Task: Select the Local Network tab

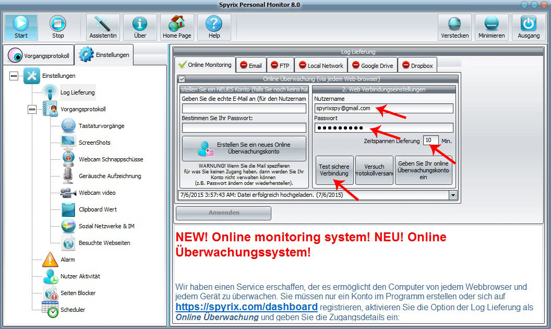Action: 321,65
